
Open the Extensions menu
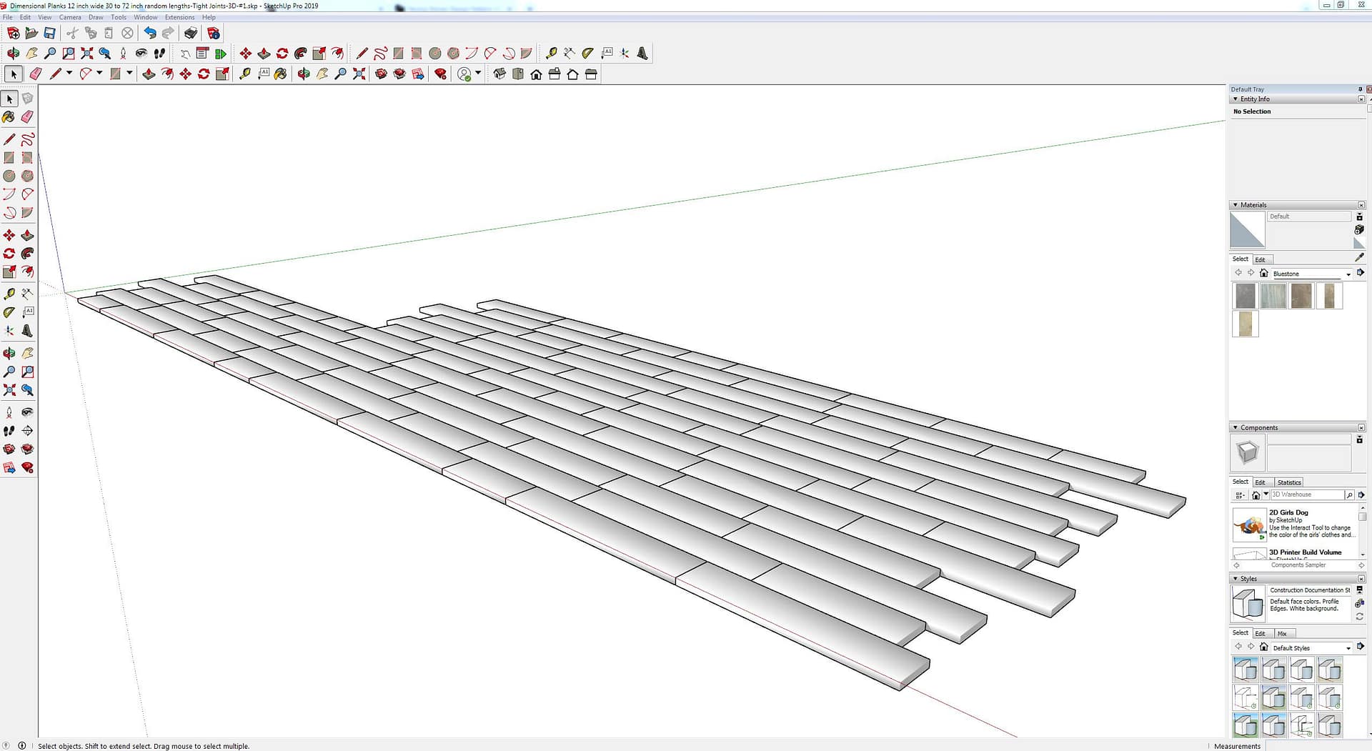click(179, 17)
